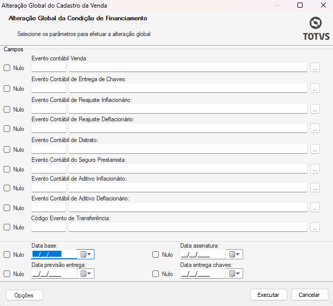Focus the Aditivo Deflacionário code field
Viewport: 333px width, 306px height.
[x=49, y=207]
